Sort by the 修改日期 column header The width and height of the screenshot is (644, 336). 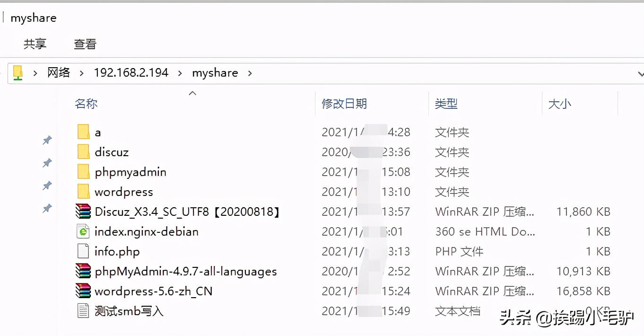[x=344, y=104]
